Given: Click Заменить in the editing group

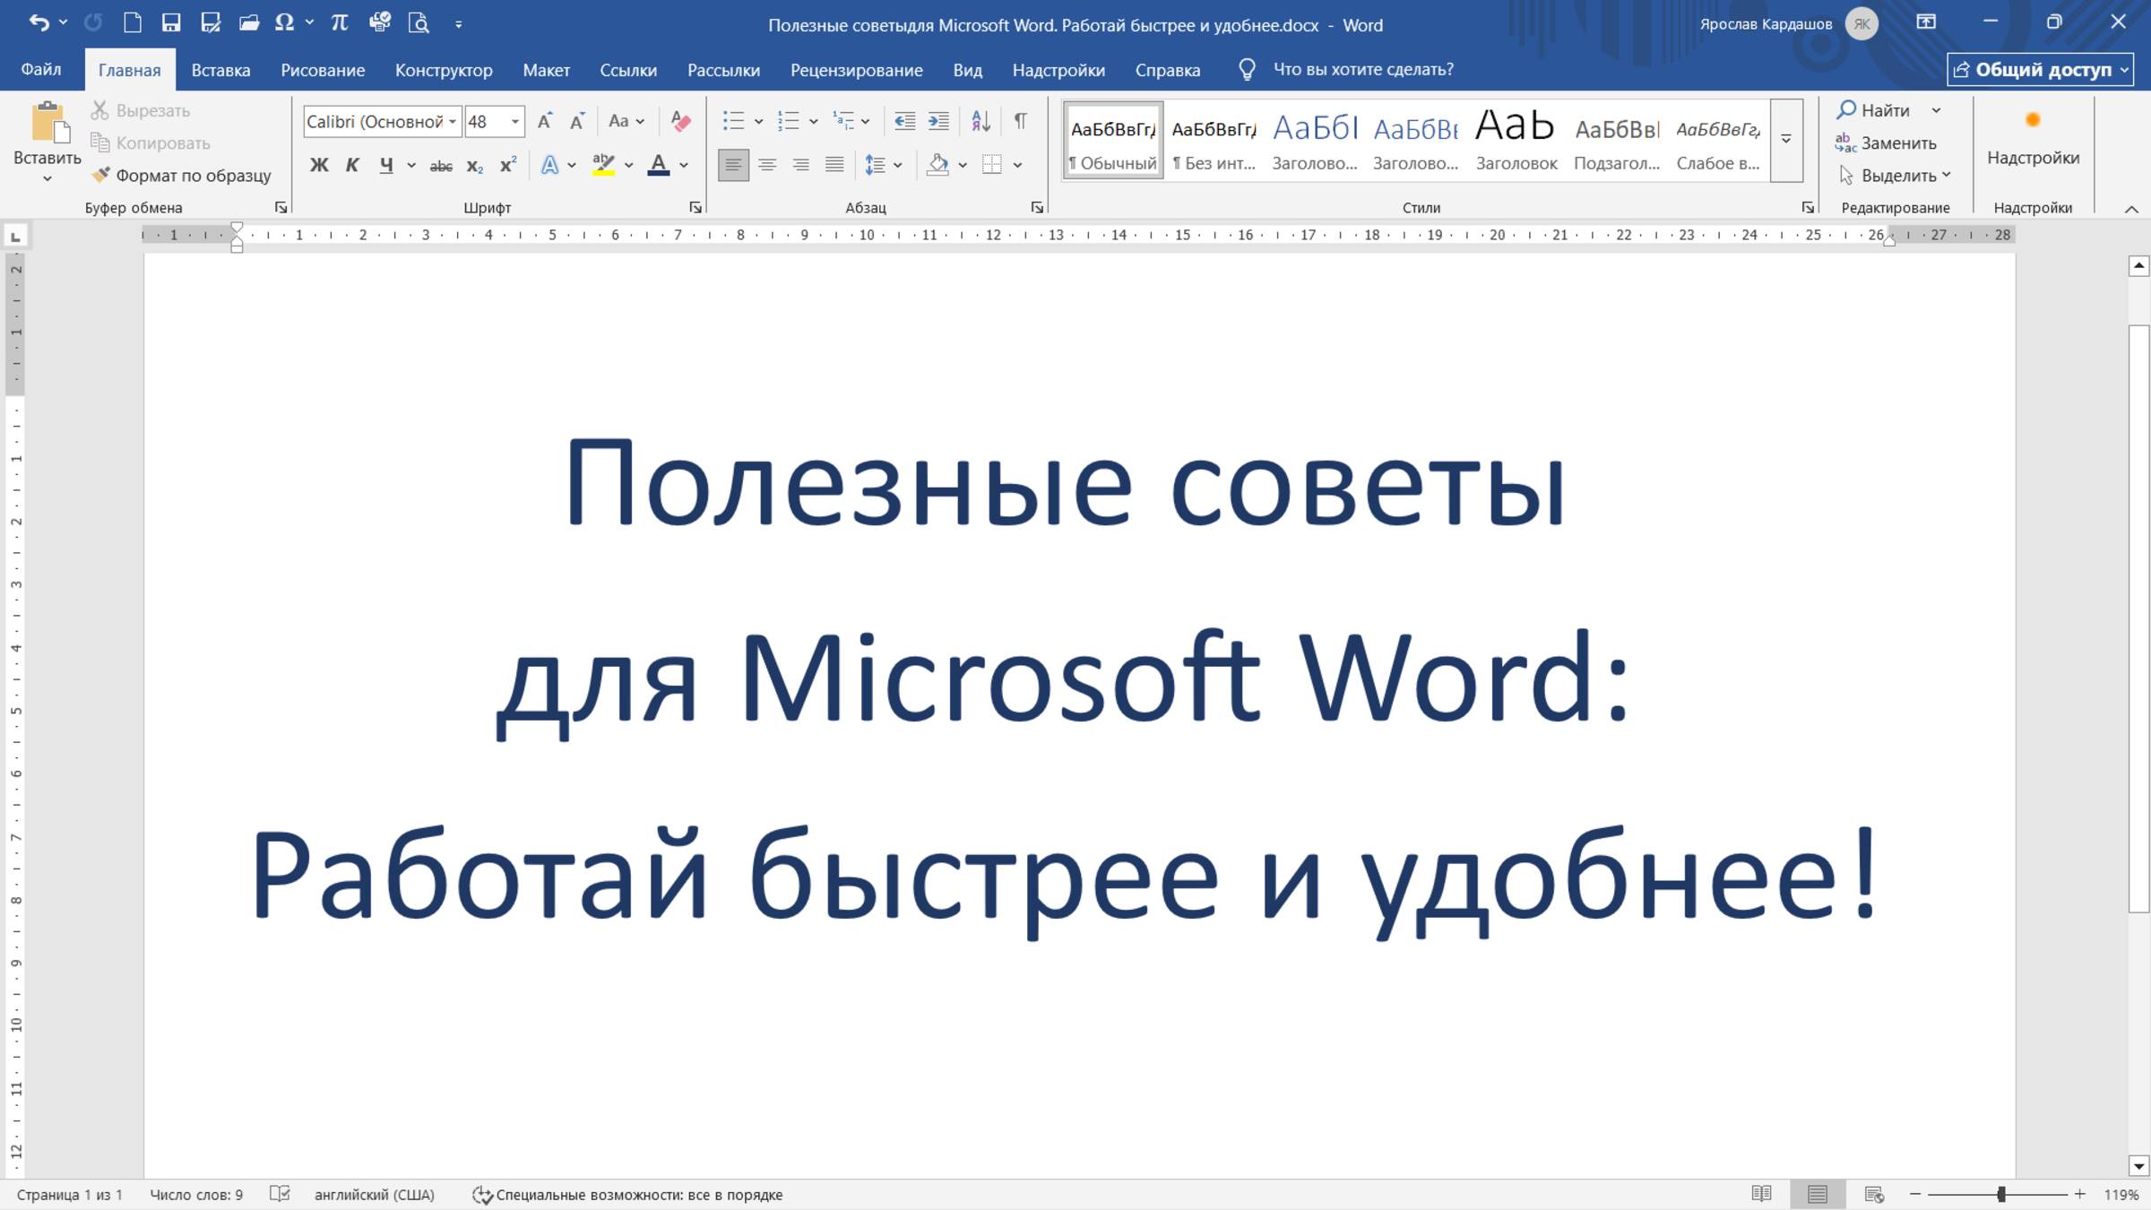Looking at the screenshot, I should coord(1897,143).
